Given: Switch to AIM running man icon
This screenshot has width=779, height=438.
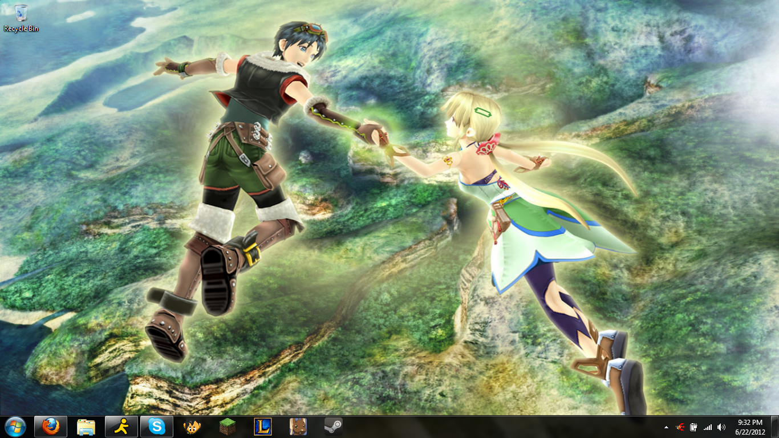Looking at the screenshot, I should tap(121, 427).
